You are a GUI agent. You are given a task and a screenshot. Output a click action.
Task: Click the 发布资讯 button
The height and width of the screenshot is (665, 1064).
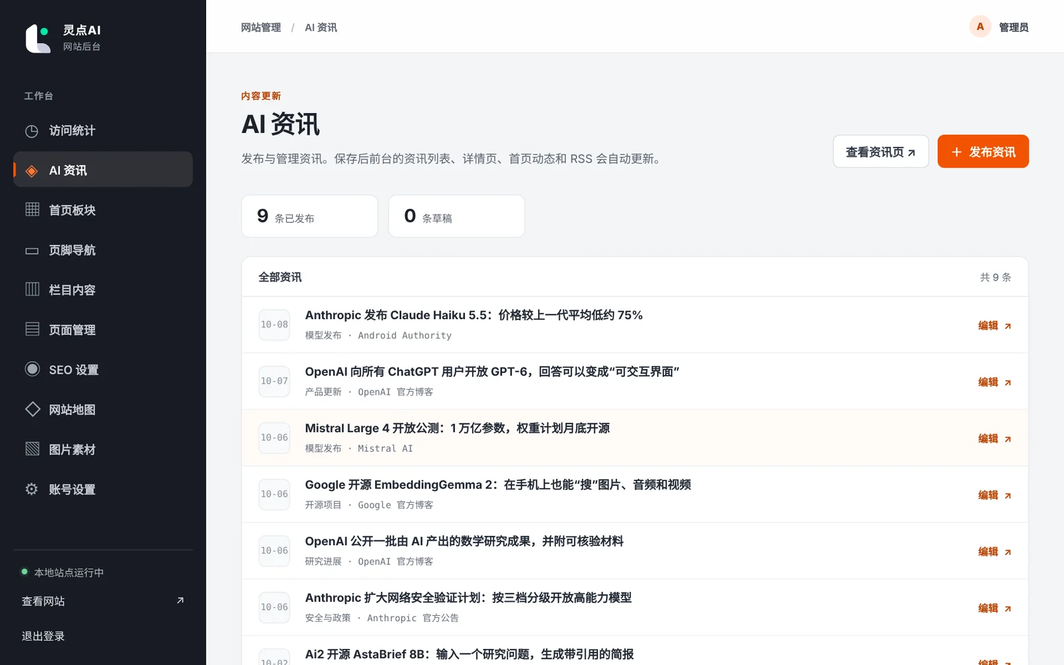pyautogui.click(x=983, y=152)
